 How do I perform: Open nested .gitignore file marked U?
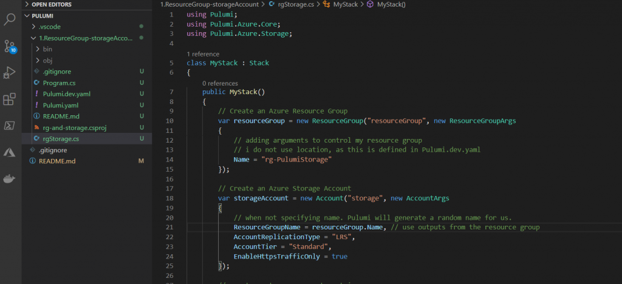[x=87, y=72]
